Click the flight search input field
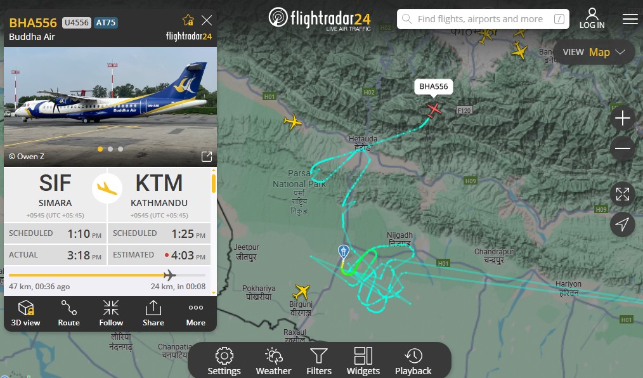 483,19
